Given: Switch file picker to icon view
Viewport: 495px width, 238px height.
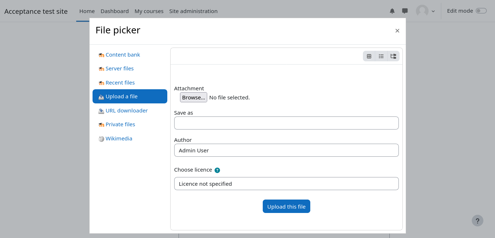Looking at the screenshot, I should point(369,56).
